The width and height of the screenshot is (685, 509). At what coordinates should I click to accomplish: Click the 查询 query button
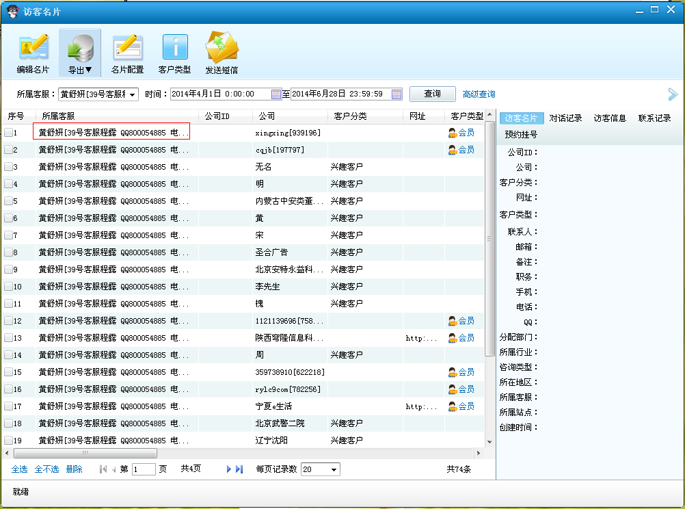coord(432,94)
